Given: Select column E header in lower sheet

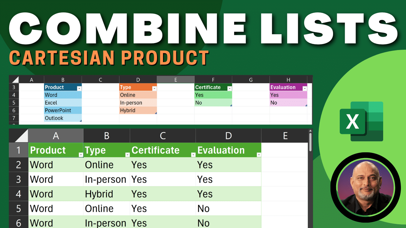Looking at the screenshot, I should click(285, 136).
